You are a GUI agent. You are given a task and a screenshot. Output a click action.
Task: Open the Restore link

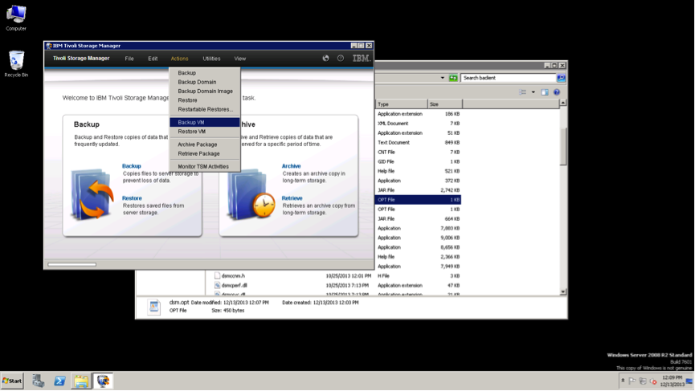pos(132,198)
